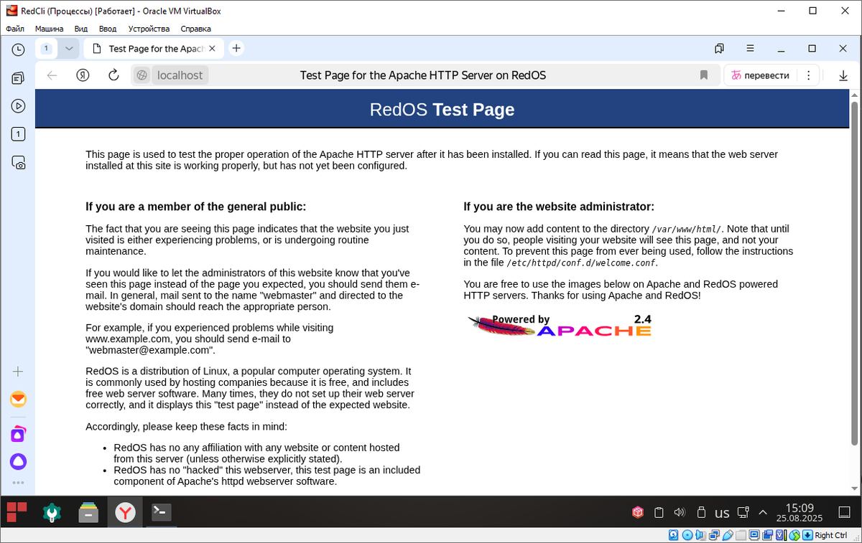
Task: Click the tab group counter showing 1
Action: (46, 49)
